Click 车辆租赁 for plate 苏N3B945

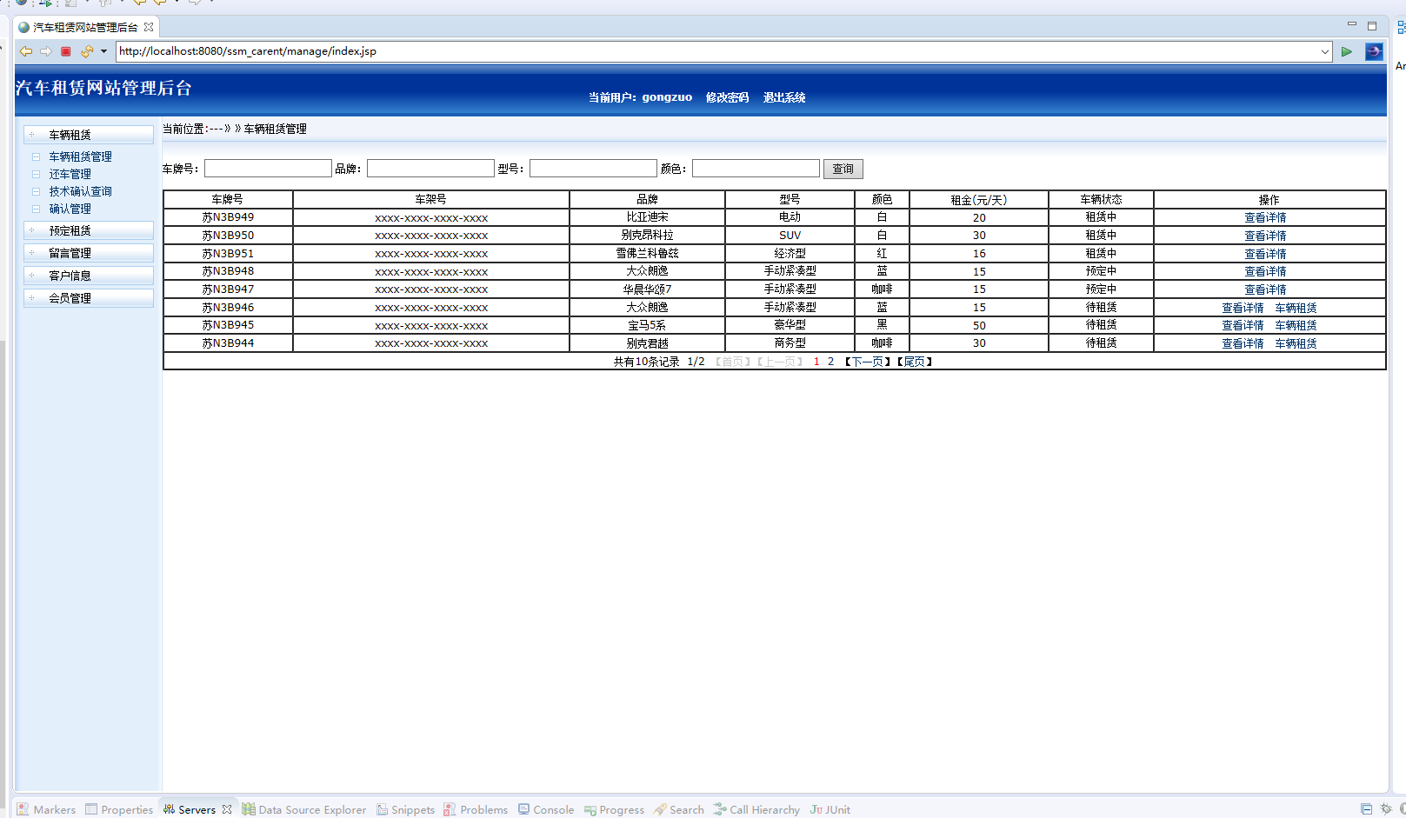pos(1296,325)
